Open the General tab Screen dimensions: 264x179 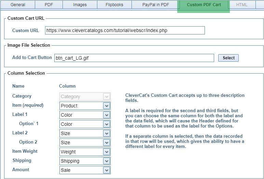click(18, 5)
